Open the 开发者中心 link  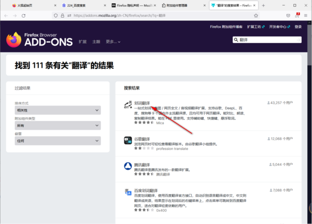[x=280, y=27]
